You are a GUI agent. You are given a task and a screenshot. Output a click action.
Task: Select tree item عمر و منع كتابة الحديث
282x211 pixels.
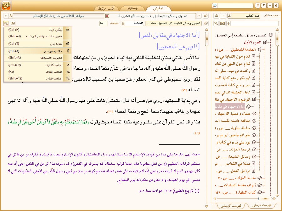click(233, 85)
